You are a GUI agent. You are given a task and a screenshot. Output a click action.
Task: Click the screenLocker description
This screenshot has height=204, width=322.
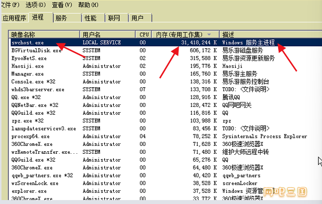pos(240,183)
